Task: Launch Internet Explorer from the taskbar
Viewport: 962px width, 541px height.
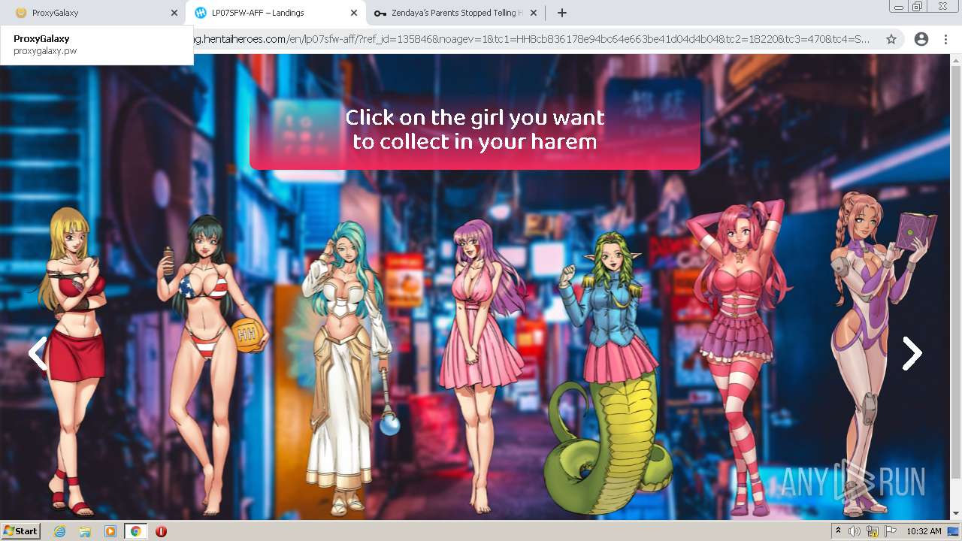Action: pos(59,531)
